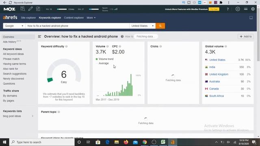This screenshot has height=146, width=260.
Task: Reload the Keywords Explorer page
Action: click(10, 2)
